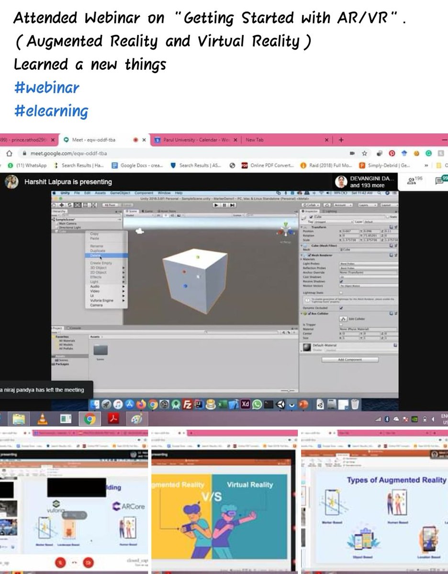
Task: Bookmark this page with the star icon
Action: tap(365, 154)
